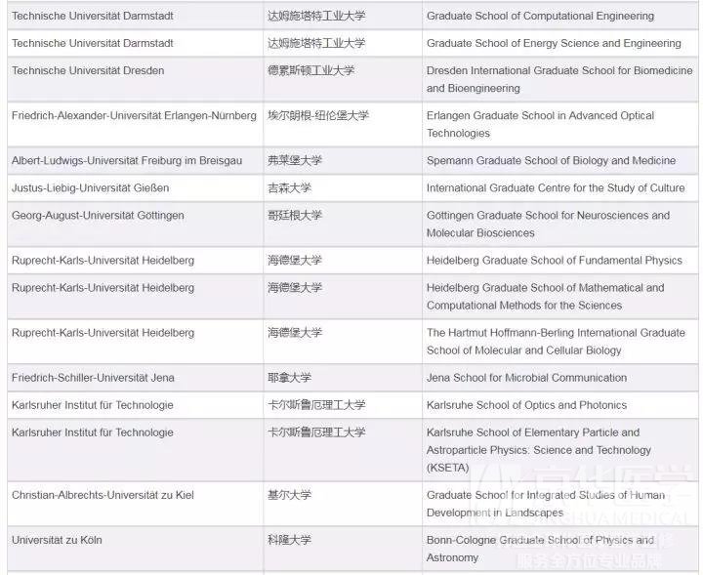Image resolution: width=703 pixels, height=575 pixels.
Task: Click the 埃尔朗根-纽伦堡大学 cell
Action: coord(343,124)
